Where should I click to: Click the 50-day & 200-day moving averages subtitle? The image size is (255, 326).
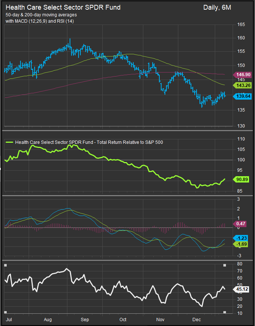41,15
